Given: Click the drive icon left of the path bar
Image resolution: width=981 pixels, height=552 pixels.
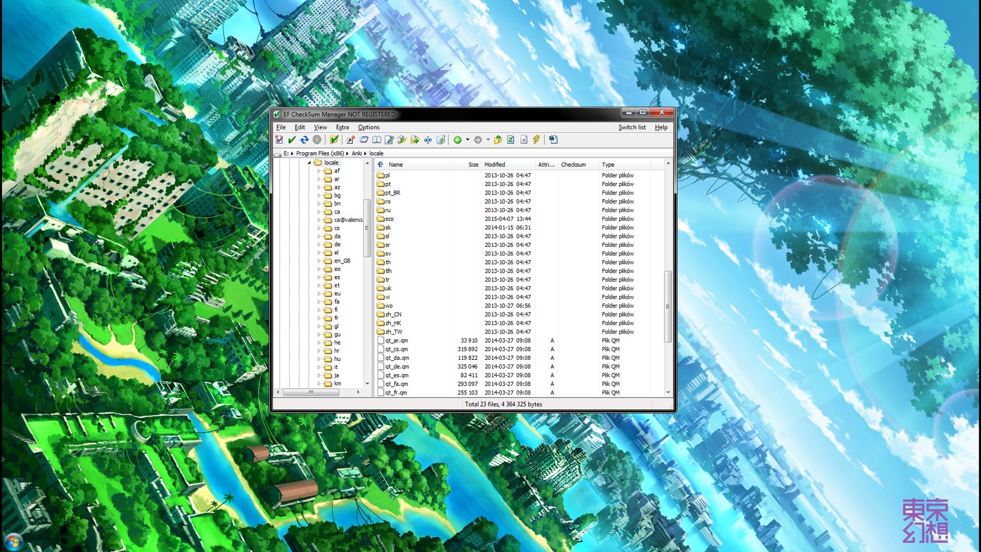Looking at the screenshot, I should 278,153.
